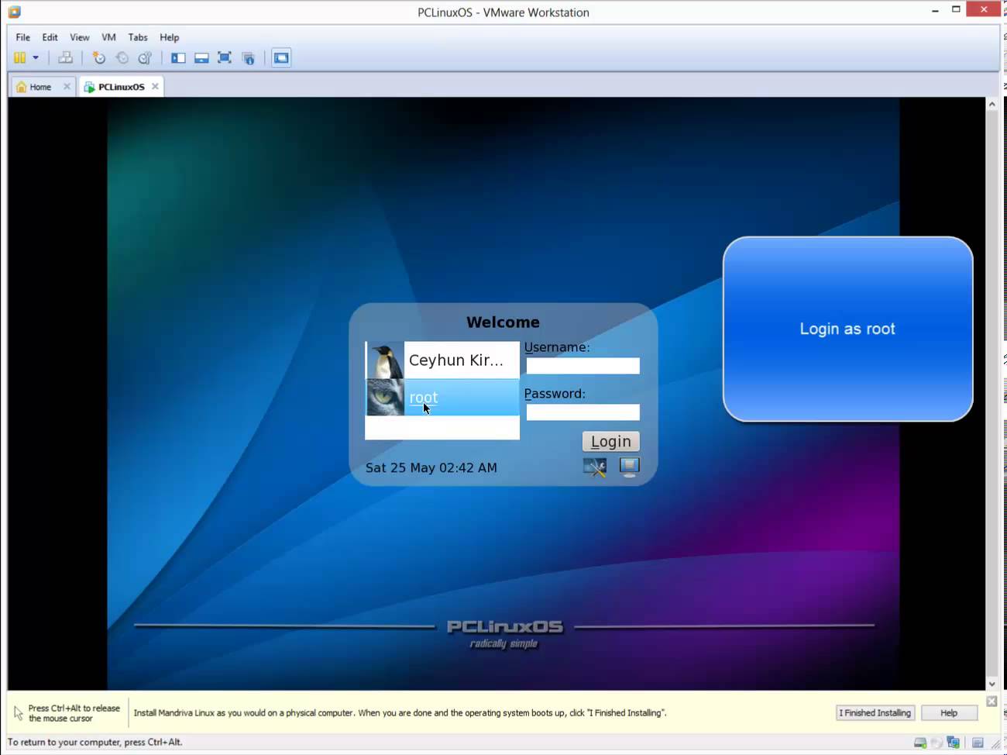Open the session type tool on the login screen
The width and height of the screenshot is (1007, 755).
pyautogui.click(x=594, y=467)
